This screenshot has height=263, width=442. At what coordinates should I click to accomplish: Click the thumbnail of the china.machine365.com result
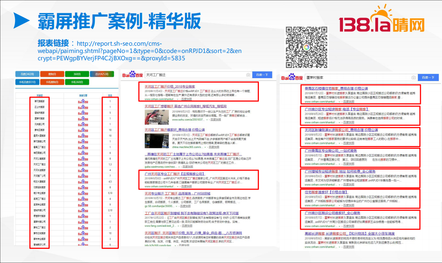click(x=157, y=141)
